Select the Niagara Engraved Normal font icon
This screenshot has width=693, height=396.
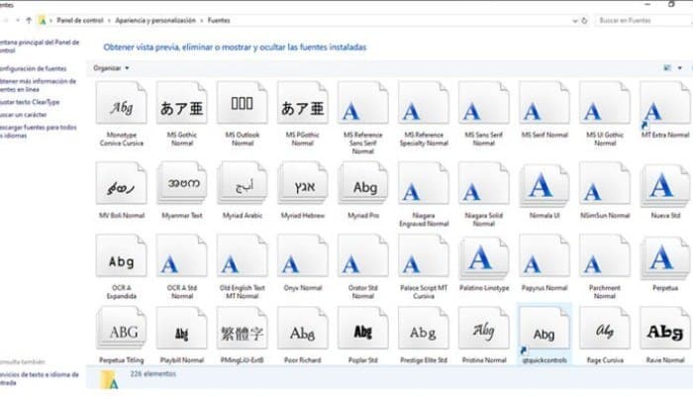point(424,183)
